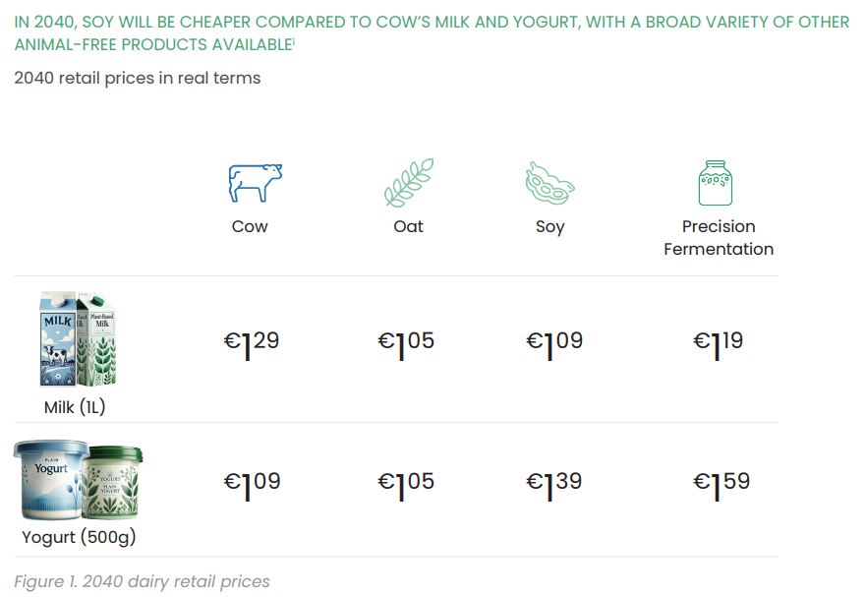Click the '2040 retail prices in real terms' subtitle
Screen dimensions: 865x597
[x=138, y=78]
